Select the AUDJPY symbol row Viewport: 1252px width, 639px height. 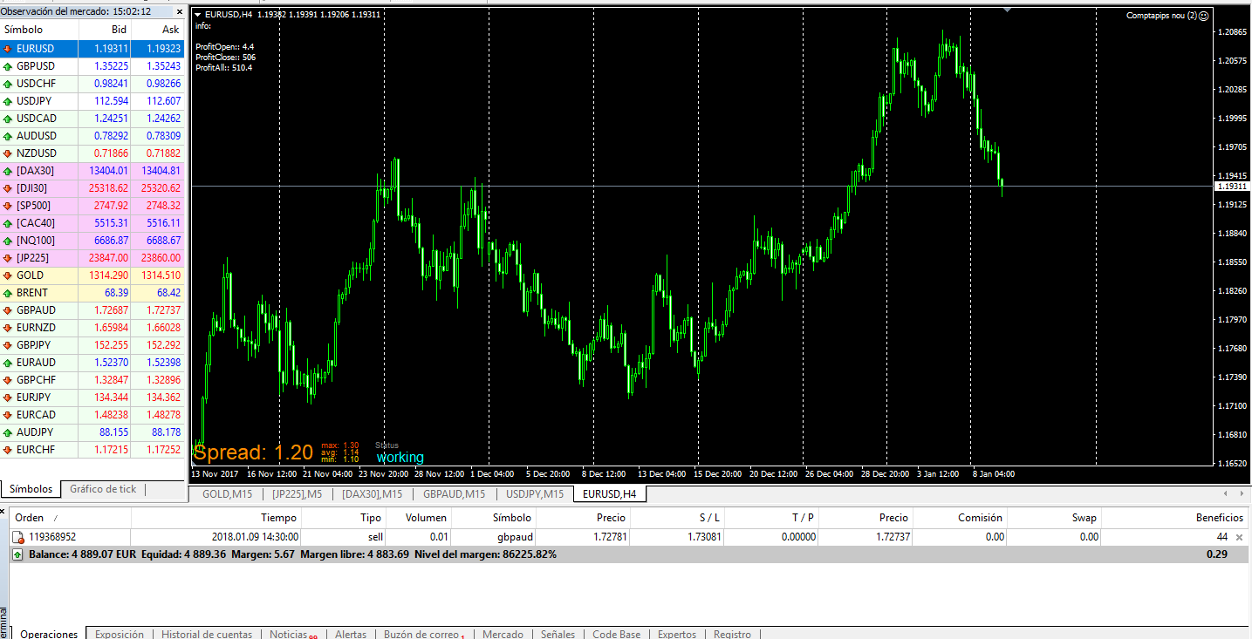(92, 432)
